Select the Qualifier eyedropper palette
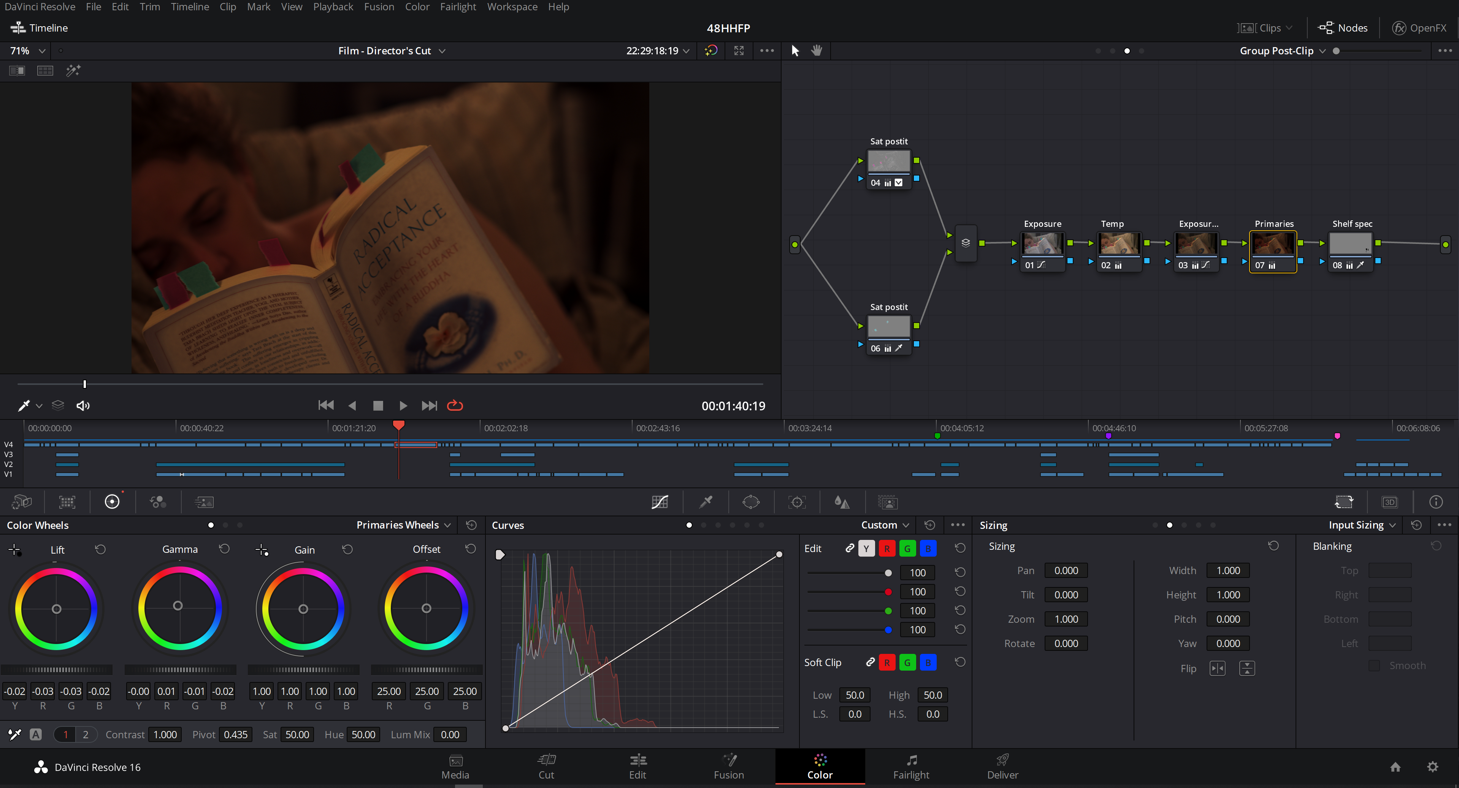 706,502
